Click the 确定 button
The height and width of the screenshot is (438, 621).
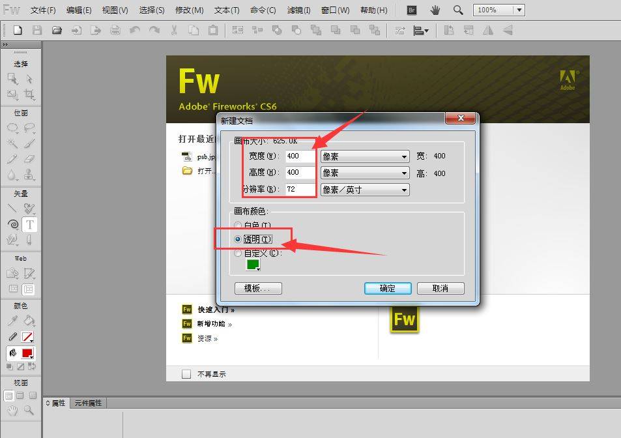click(x=387, y=288)
